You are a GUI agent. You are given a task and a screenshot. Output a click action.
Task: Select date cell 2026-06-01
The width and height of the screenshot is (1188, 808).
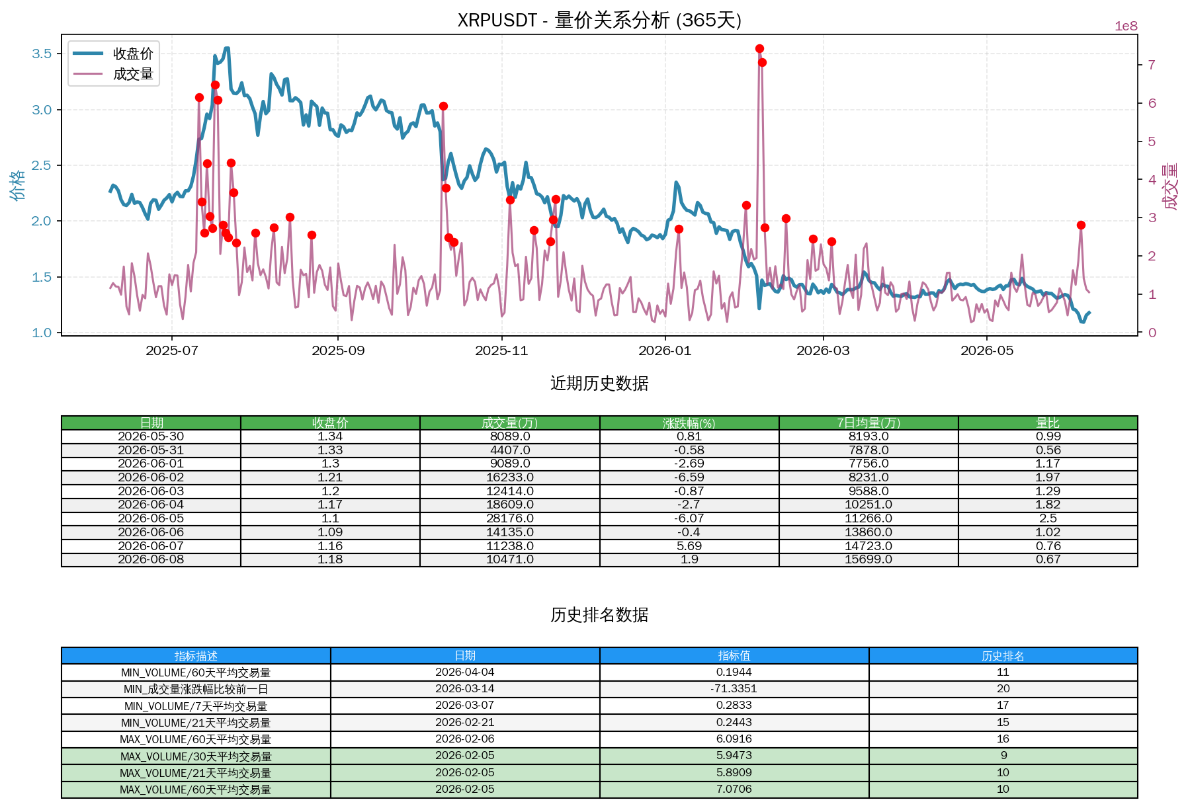click(151, 464)
